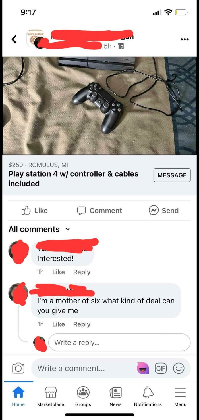Open the emoji smiley picker

click(x=179, y=368)
